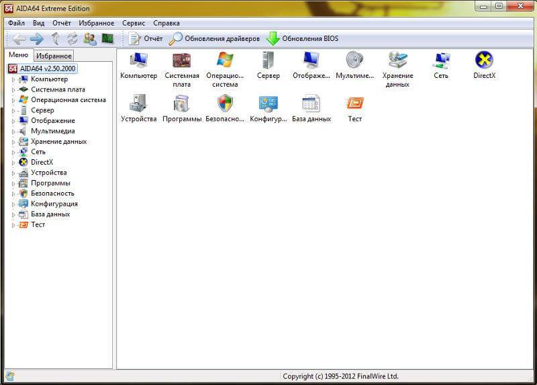The width and height of the screenshot is (537, 385).
Task: Select Устройства in the tree
Action: pyautogui.click(x=48, y=173)
